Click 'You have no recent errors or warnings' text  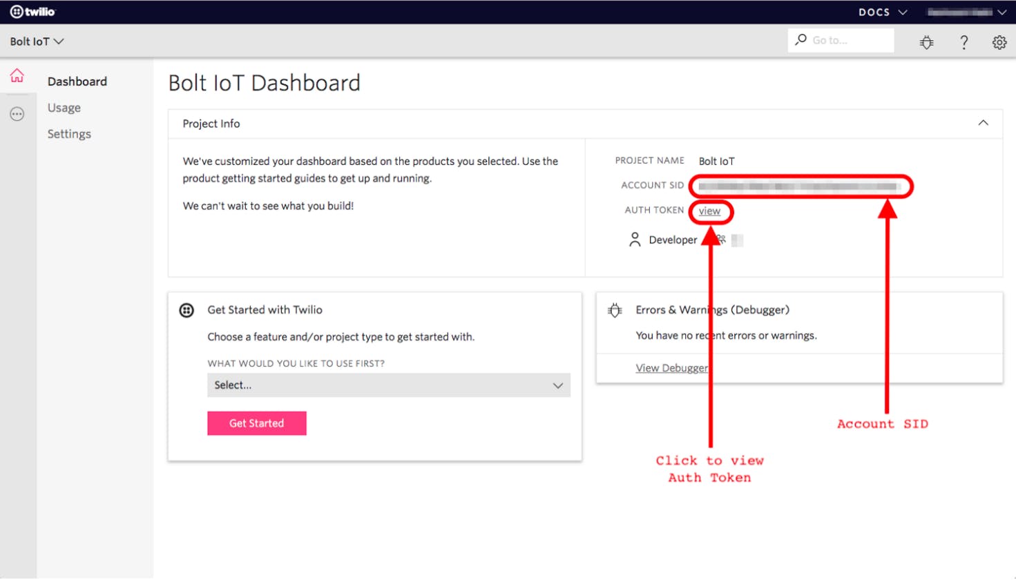[x=726, y=336]
